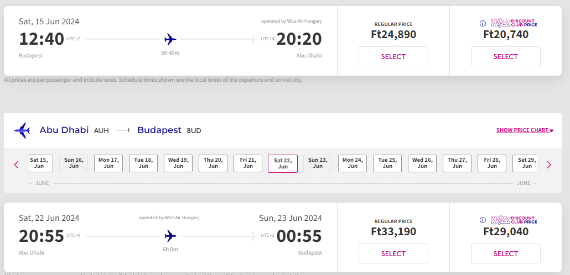Select the discount club Ft20,740 fare
The width and height of the screenshot is (570, 275).
tap(505, 56)
